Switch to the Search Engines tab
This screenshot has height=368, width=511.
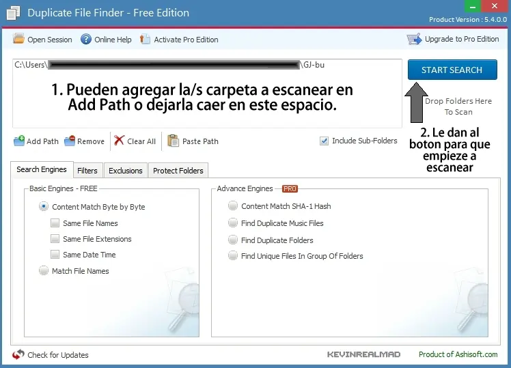[42, 169]
